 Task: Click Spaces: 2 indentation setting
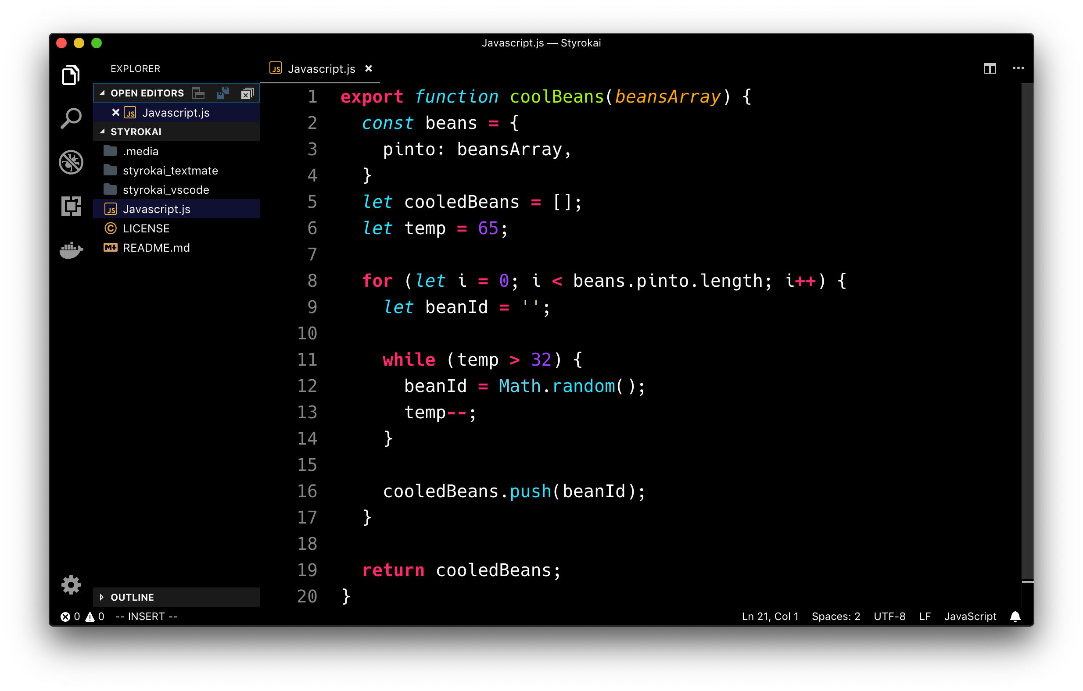(836, 616)
